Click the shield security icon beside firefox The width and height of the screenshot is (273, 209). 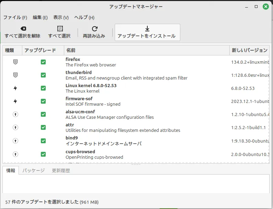(x=15, y=62)
